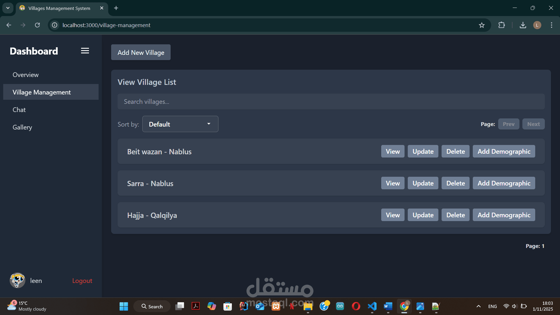Click the site information icon in address bar
The image size is (560, 315).
[x=55, y=25]
